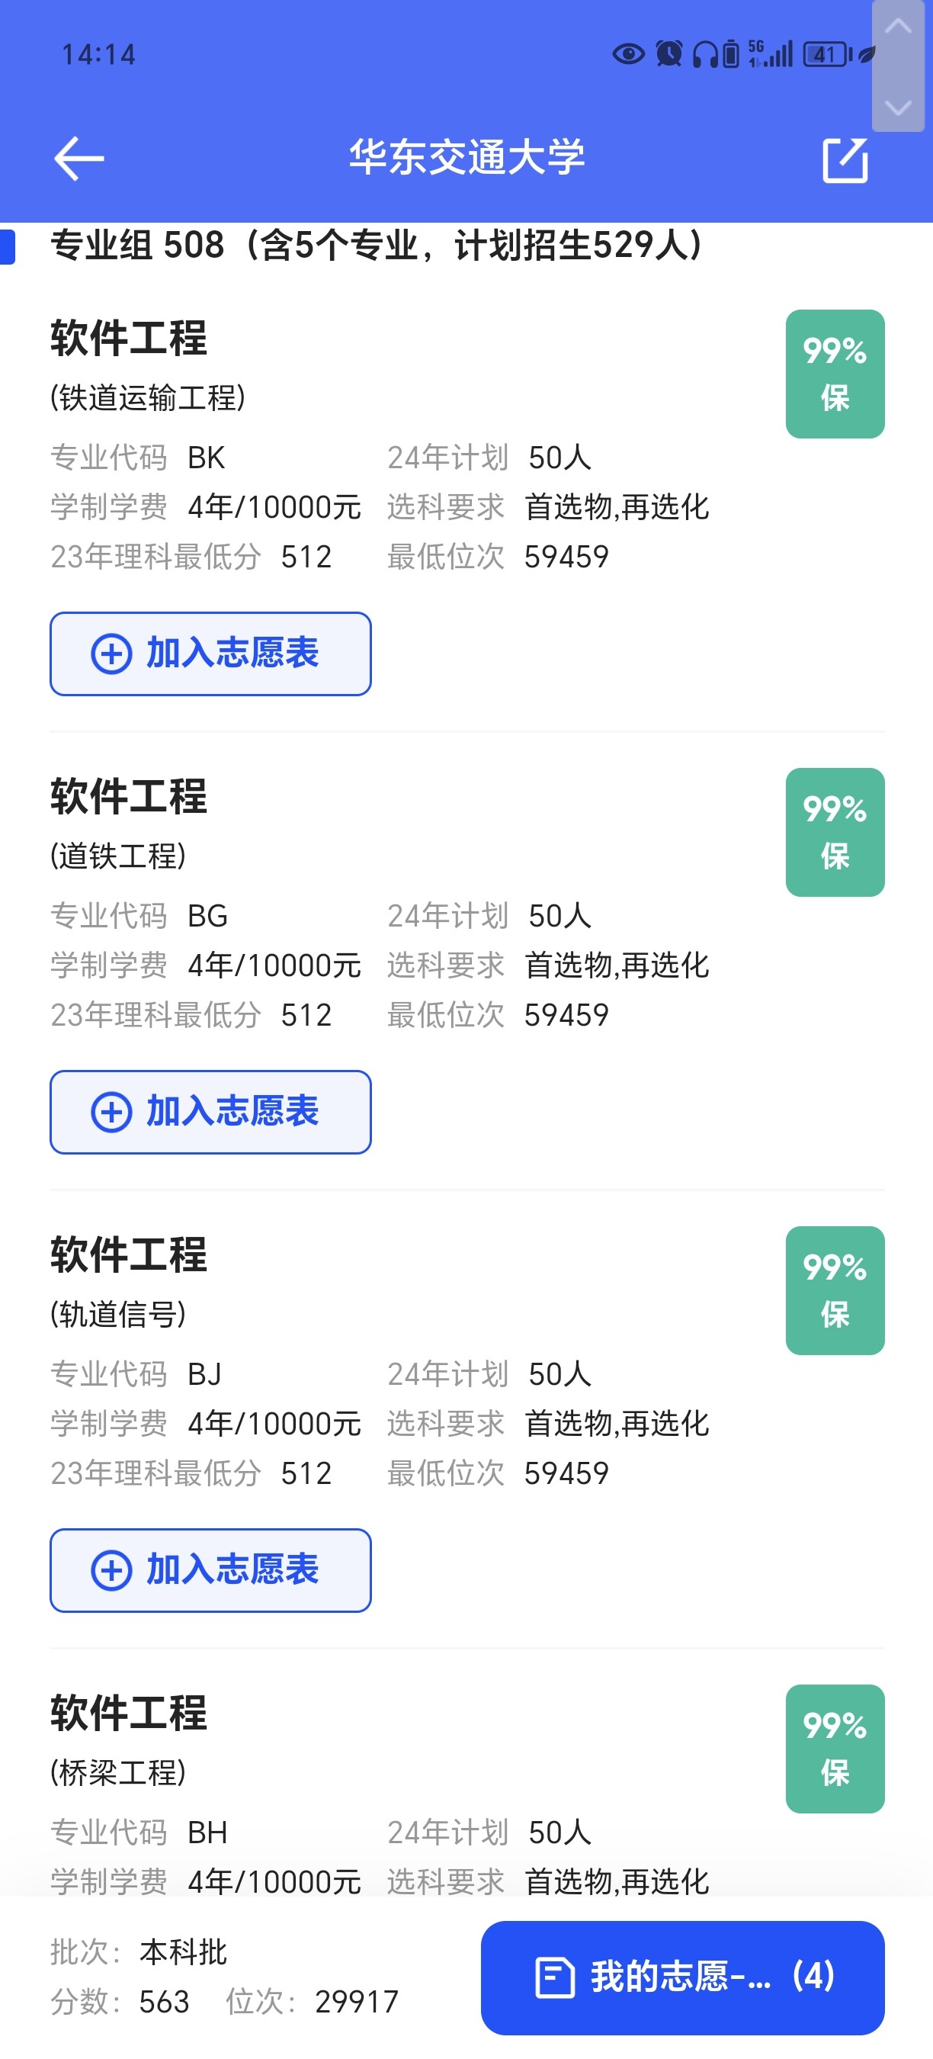Tap the 位次 29917 score info
The image size is (933, 2059).
pyautogui.click(x=312, y=2002)
